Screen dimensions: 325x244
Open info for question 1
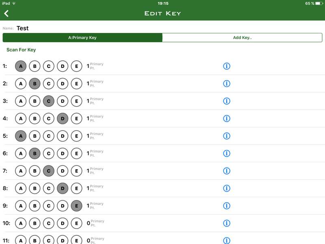(x=227, y=66)
